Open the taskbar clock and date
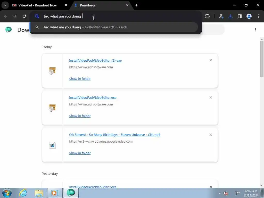 tap(251, 193)
